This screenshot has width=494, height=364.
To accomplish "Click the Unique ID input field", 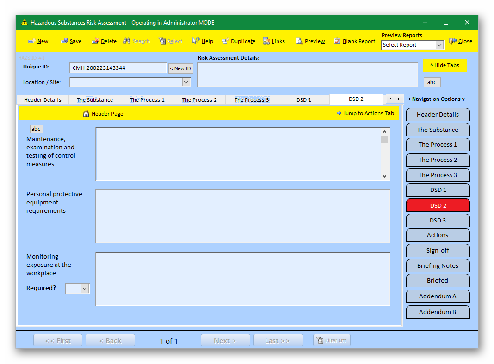I will [118, 68].
